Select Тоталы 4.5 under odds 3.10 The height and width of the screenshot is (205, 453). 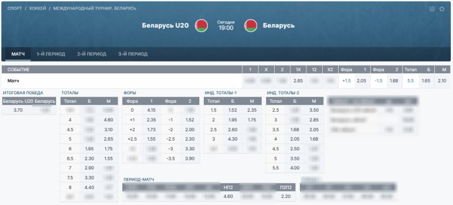(x=108, y=129)
